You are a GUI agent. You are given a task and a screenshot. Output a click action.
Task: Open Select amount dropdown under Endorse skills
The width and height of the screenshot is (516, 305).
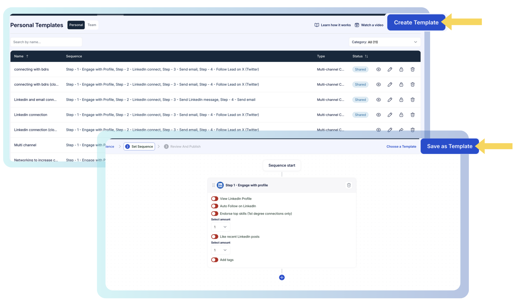click(x=220, y=227)
